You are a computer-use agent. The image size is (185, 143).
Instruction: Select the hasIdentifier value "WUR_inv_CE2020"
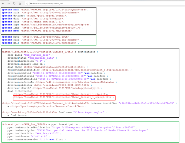point(47,134)
